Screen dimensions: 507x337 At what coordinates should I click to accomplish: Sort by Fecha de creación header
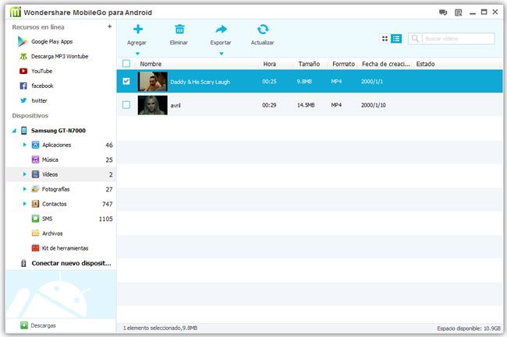click(x=386, y=64)
